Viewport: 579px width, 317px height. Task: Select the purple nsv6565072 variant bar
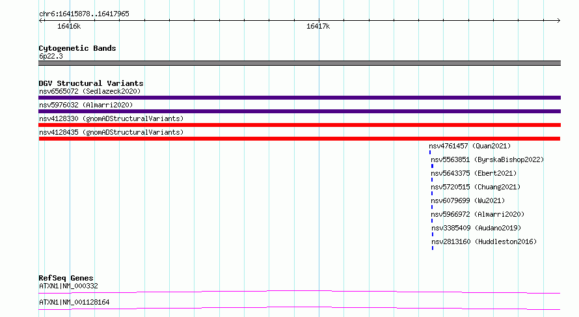pos(299,98)
